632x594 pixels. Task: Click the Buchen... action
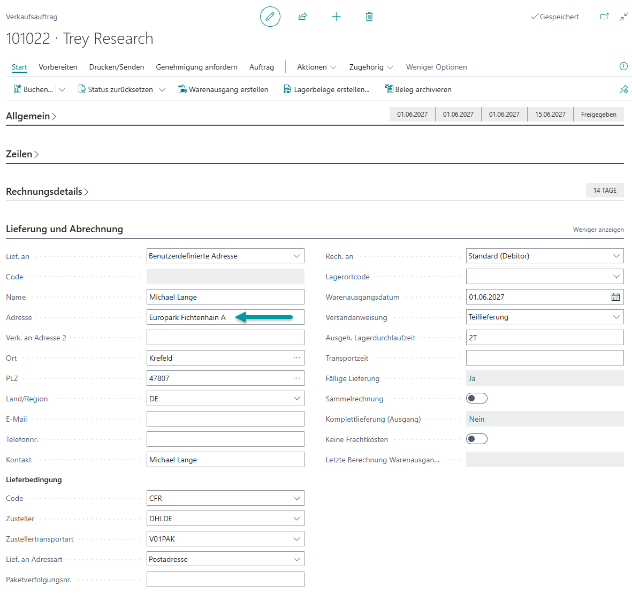(34, 89)
